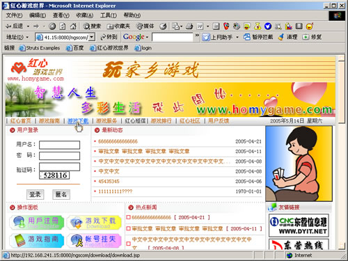This screenshot has width=348, height=261.
Task: Open the 收藏夹 favorites pane
Action: coord(118,26)
